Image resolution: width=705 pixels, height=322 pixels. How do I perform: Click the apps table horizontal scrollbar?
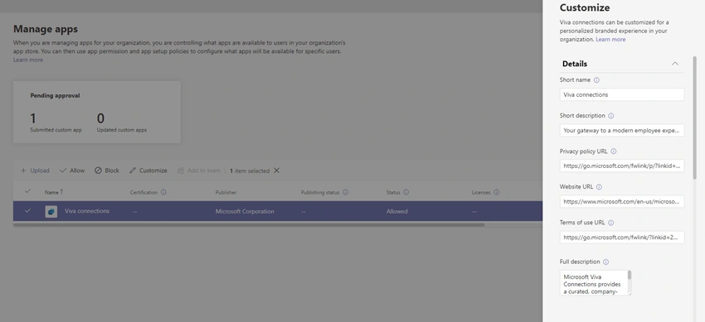pos(249,224)
